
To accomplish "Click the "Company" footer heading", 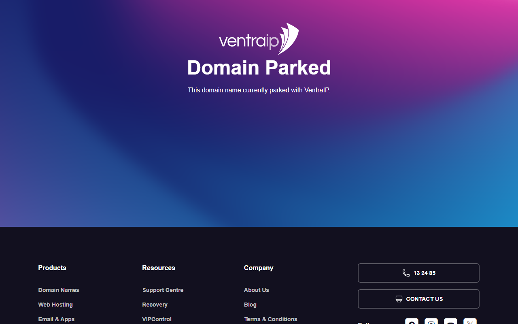I will click(x=259, y=268).
